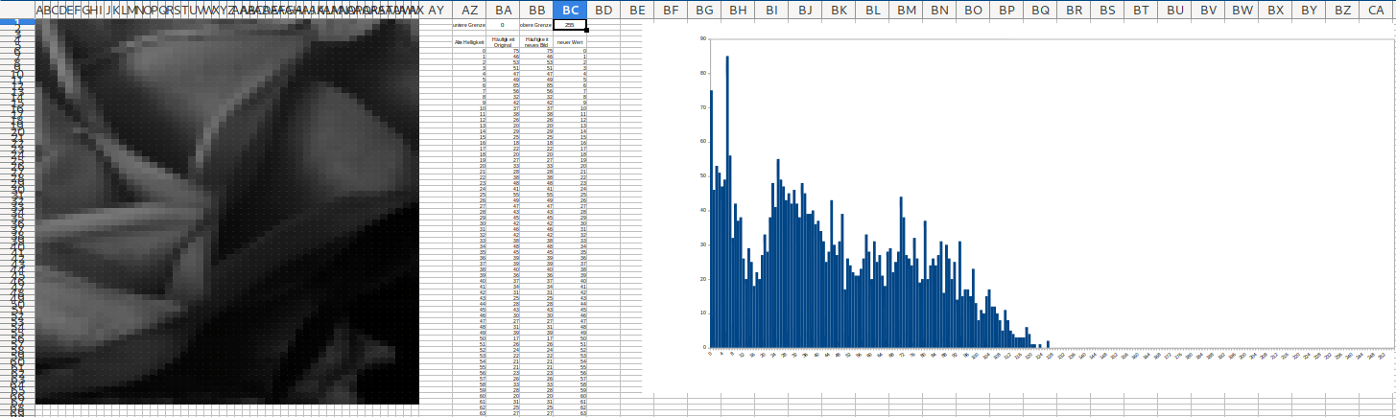Click the BD column header
The height and width of the screenshot is (417, 1396).
pyautogui.click(x=603, y=10)
